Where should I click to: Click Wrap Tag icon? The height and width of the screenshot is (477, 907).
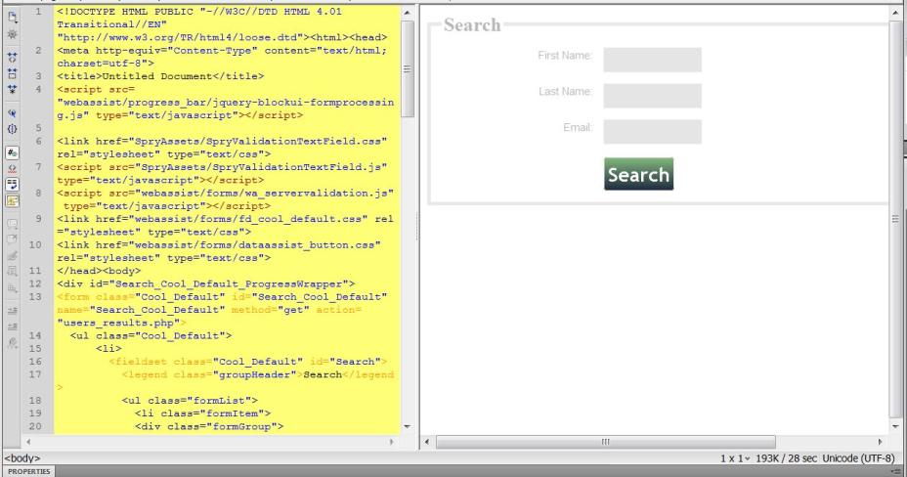[x=12, y=255]
